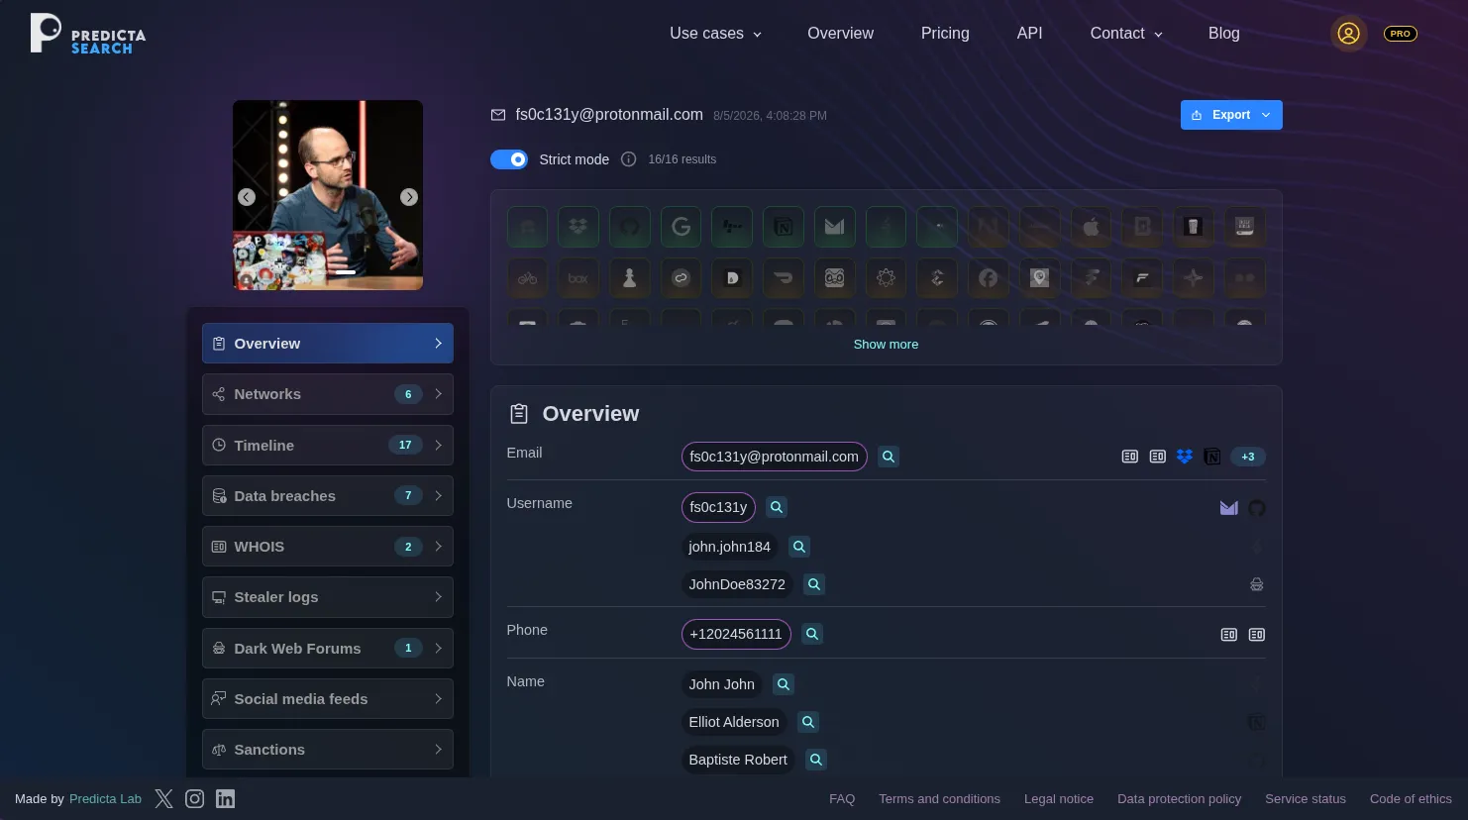Click Notion source icon in Email row
Image resolution: width=1468 pixels, height=820 pixels.
click(1211, 457)
